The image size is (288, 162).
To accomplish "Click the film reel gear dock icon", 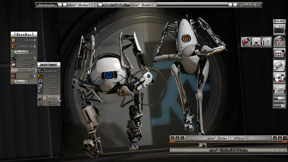I will [x=279, y=41].
